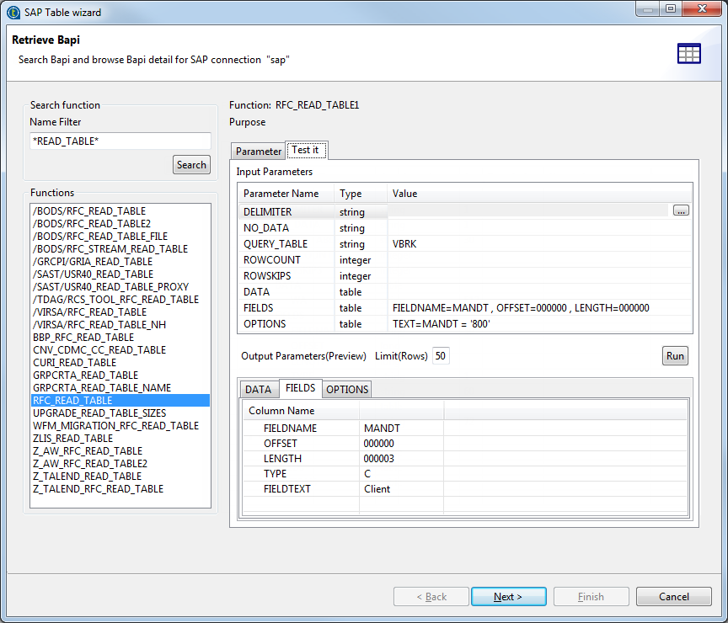
Task: Select the FIELDS output tab
Action: pos(300,388)
